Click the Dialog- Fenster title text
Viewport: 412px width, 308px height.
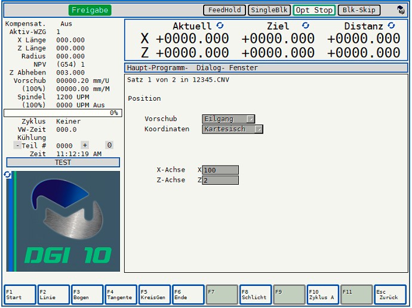(227, 68)
